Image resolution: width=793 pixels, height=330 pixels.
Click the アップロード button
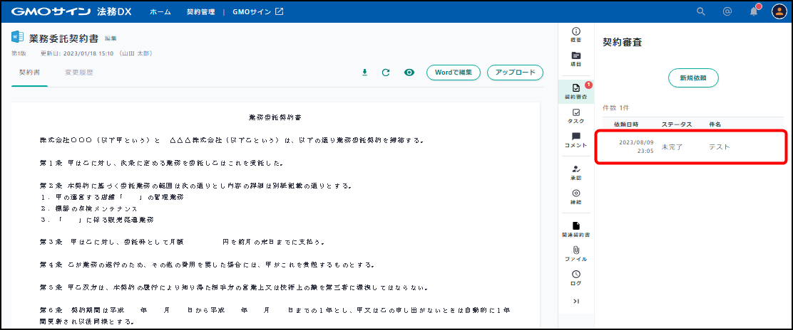(x=515, y=73)
